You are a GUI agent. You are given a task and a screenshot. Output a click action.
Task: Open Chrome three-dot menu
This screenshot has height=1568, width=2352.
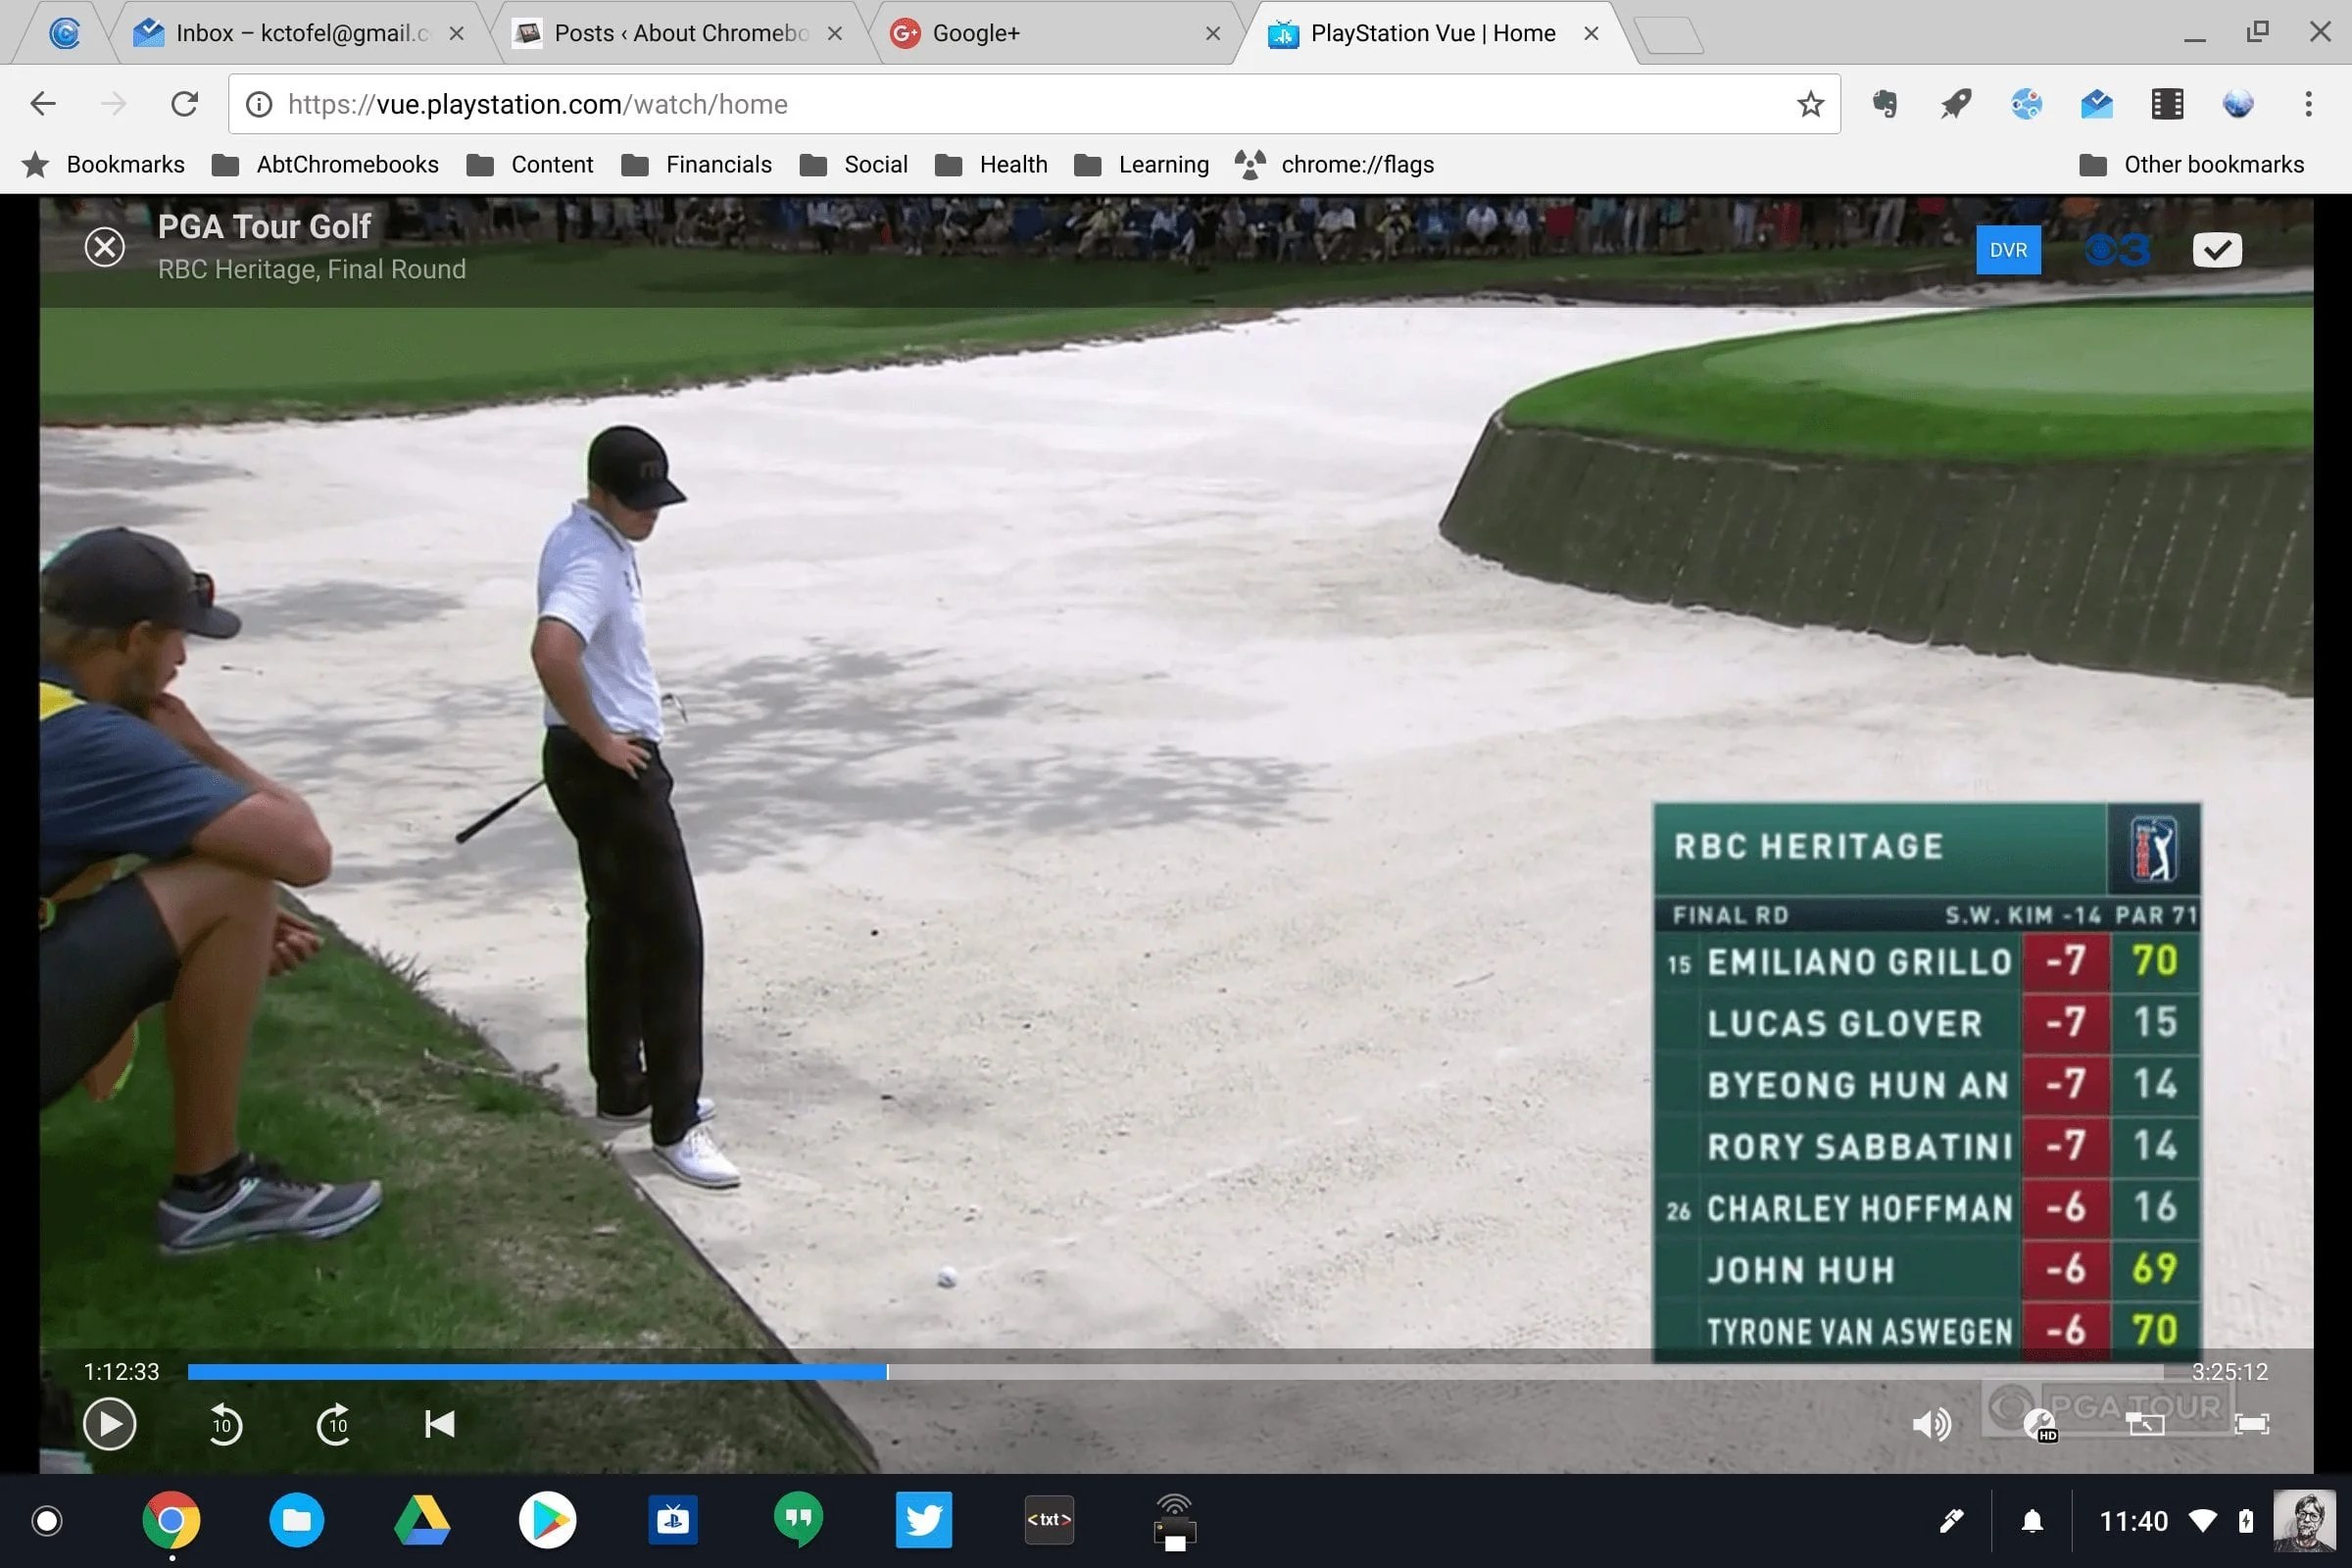click(x=2308, y=104)
